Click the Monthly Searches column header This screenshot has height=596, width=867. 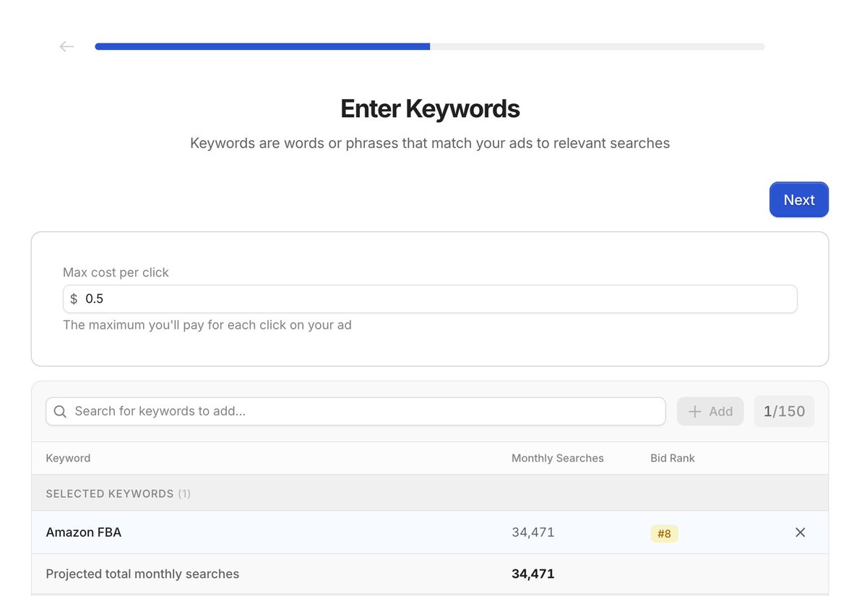pos(558,458)
